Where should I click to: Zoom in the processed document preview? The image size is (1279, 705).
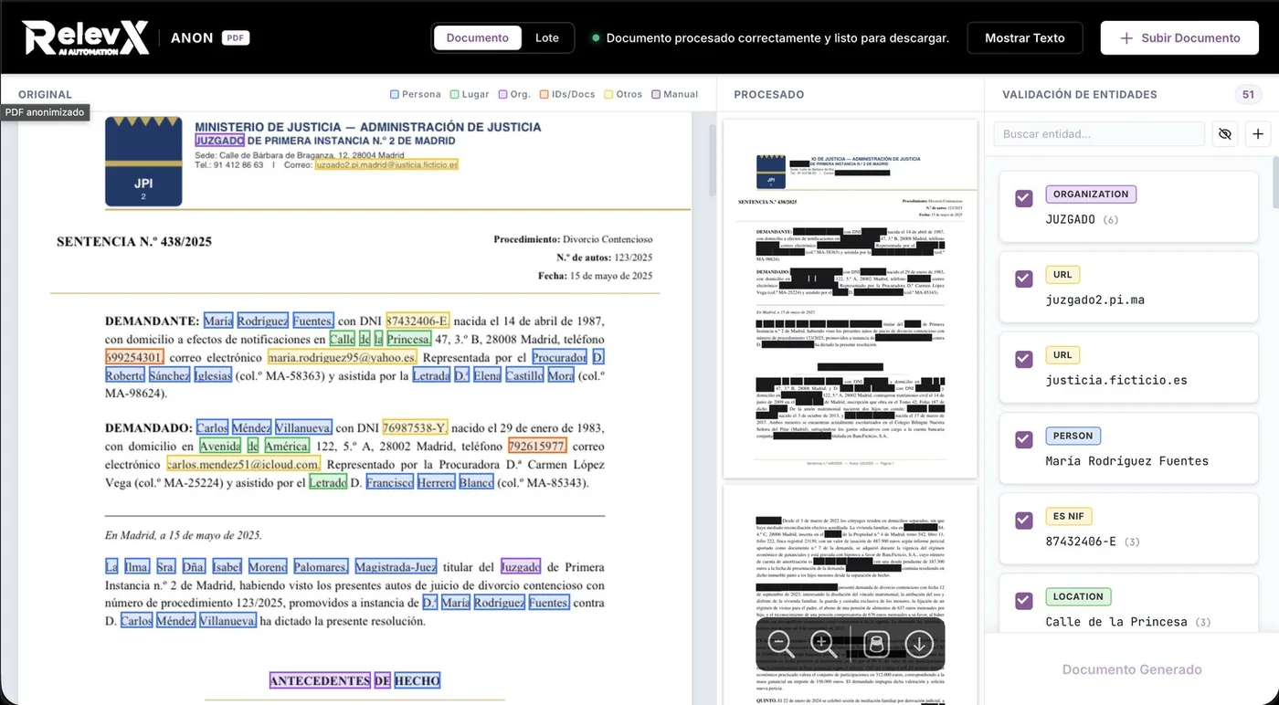(824, 644)
